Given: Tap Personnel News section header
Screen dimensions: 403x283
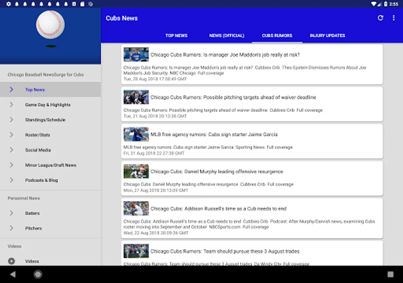Looking at the screenshot, I should [24, 198].
